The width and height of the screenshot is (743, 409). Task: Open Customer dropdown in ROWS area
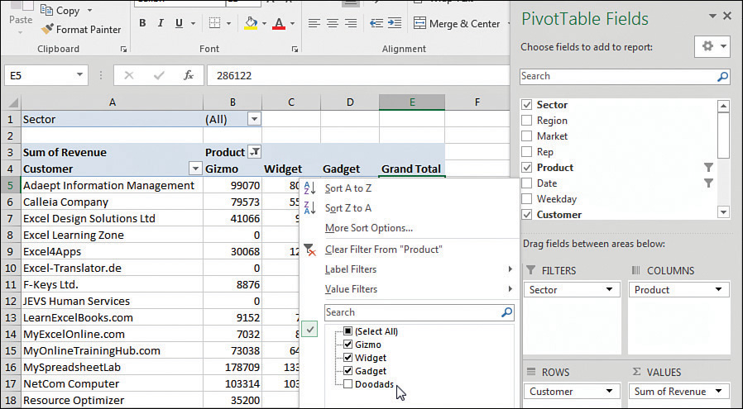click(x=609, y=391)
